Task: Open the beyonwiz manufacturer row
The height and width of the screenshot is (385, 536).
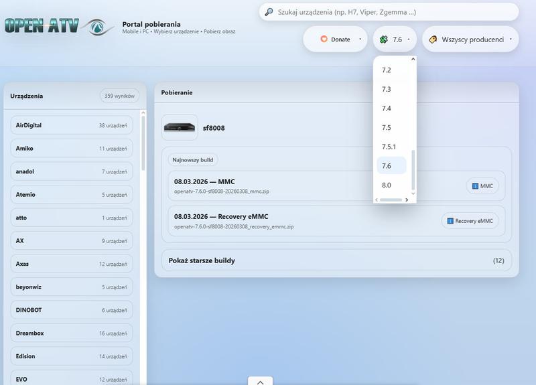Action: [x=72, y=287]
